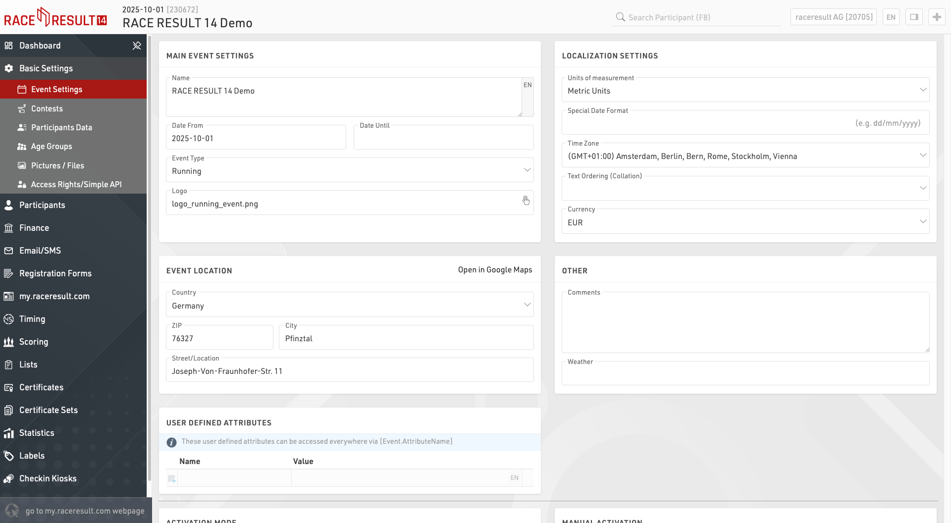
Task: Click the RACE RESULT 14 logo
Action: [55, 17]
